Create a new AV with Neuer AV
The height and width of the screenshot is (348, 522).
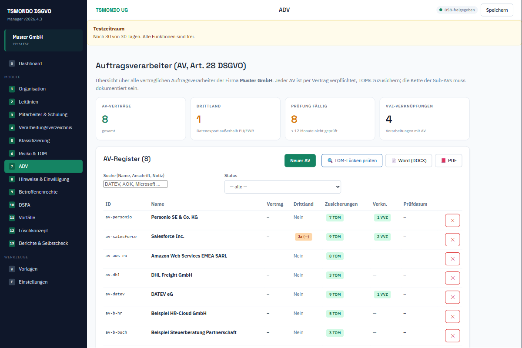[300, 161]
